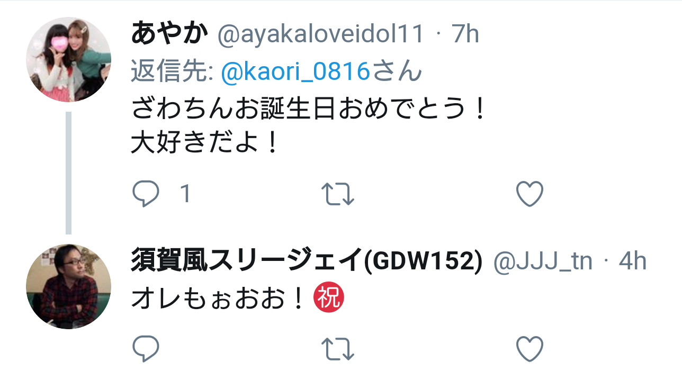Viewport: 682px width, 380px height.
Task: Click the thread connector line between tweets
Action: point(68,173)
